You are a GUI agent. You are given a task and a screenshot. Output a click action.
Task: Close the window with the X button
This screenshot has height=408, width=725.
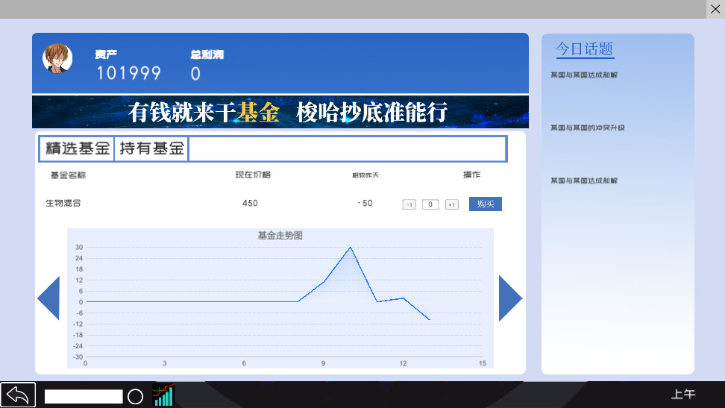(715, 9)
